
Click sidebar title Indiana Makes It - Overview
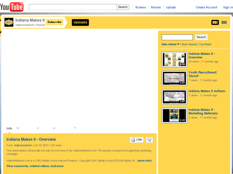click(202, 56)
